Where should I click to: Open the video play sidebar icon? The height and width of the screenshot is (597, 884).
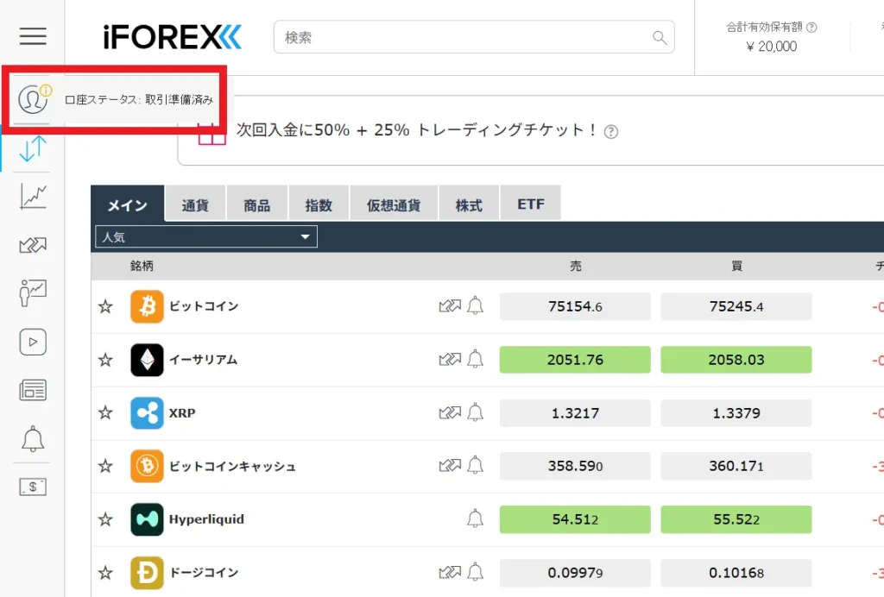tap(33, 342)
